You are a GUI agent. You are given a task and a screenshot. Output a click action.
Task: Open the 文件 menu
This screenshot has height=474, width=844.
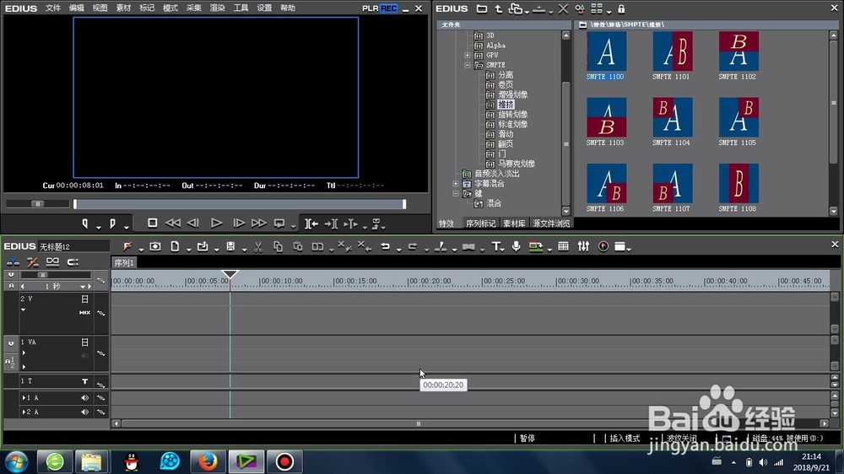click(52, 8)
